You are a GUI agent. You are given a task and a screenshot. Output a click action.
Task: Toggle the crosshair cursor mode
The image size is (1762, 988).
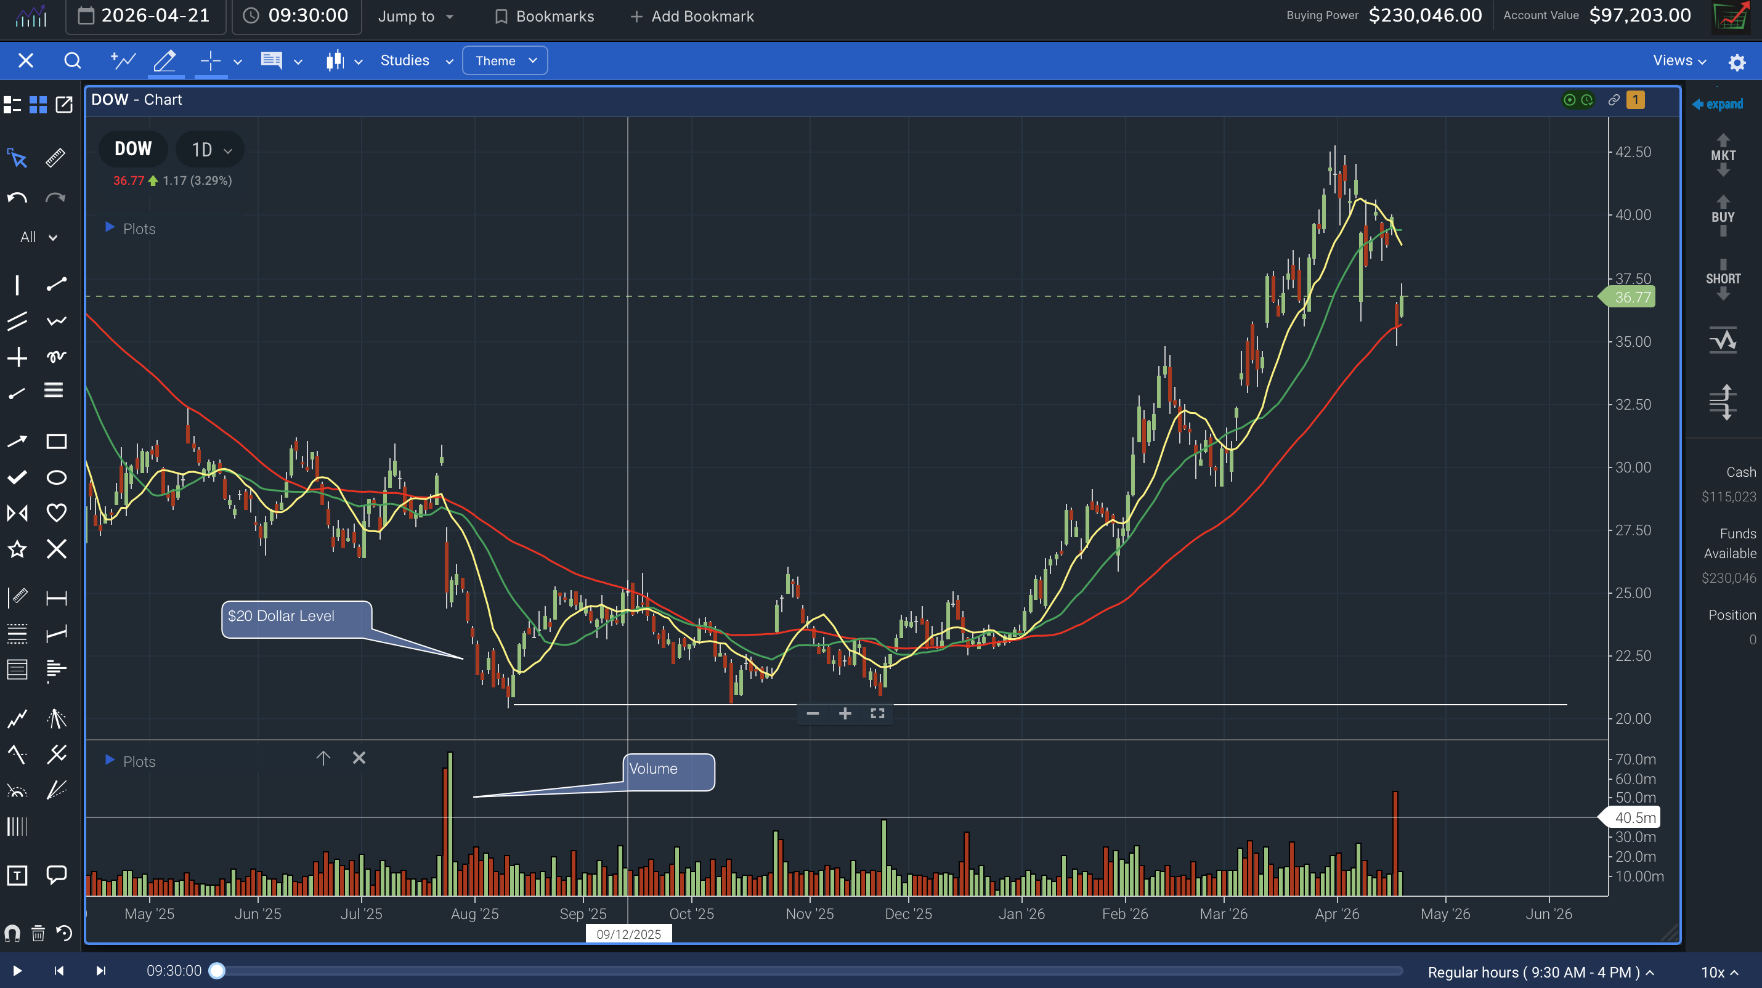point(209,60)
